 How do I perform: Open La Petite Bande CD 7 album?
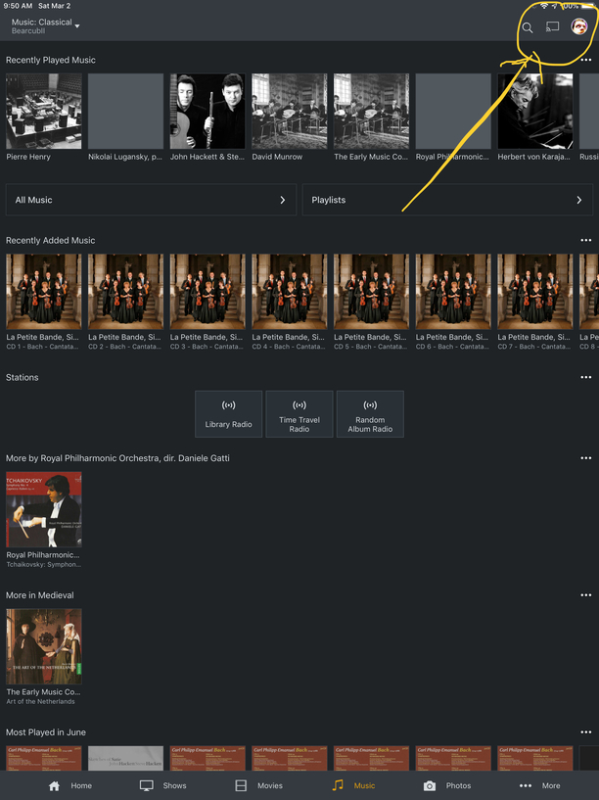(535, 292)
